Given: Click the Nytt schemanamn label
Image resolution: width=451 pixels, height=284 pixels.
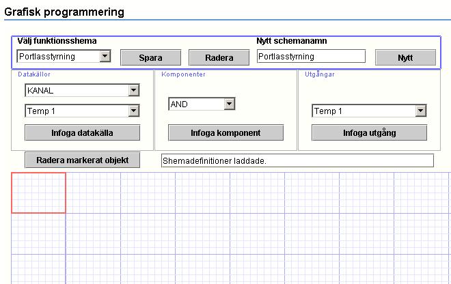Looking at the screenshot, I should (292, 41).
